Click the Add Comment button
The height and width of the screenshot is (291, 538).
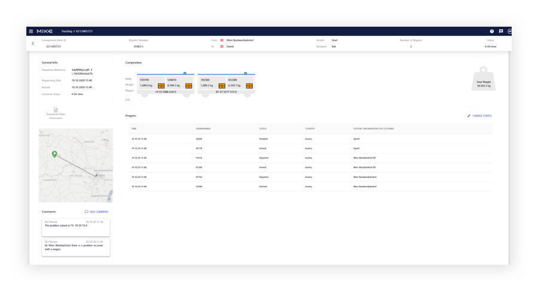[x=96, y=212]
